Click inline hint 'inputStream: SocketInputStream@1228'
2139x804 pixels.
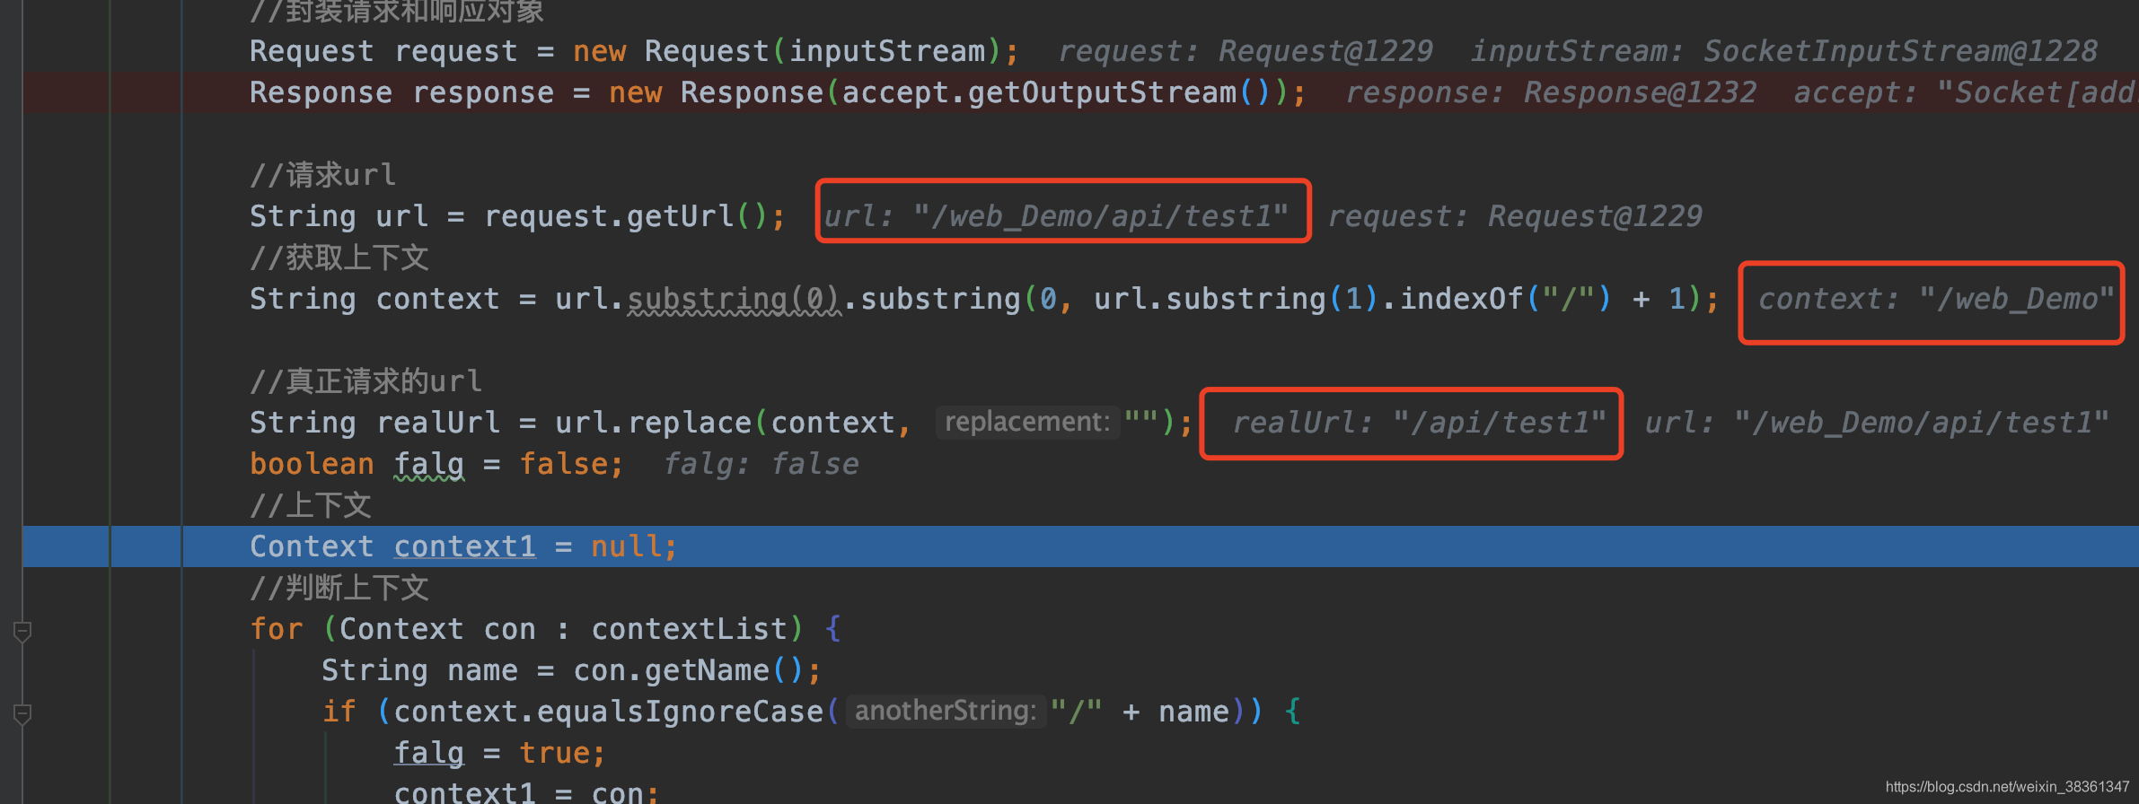pyautogui.click(x=1784, y=51)
